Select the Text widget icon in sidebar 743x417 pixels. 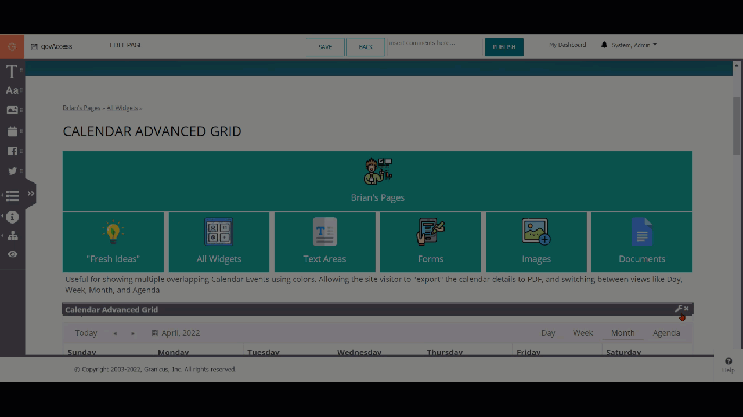[x=12, y=72]
